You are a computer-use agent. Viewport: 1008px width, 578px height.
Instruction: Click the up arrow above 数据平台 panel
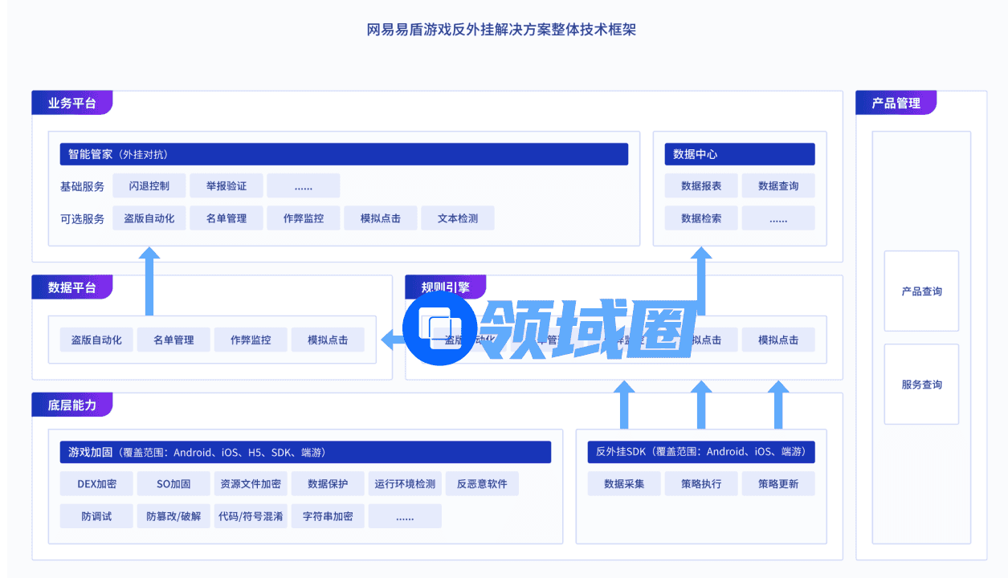coord(149,281)
